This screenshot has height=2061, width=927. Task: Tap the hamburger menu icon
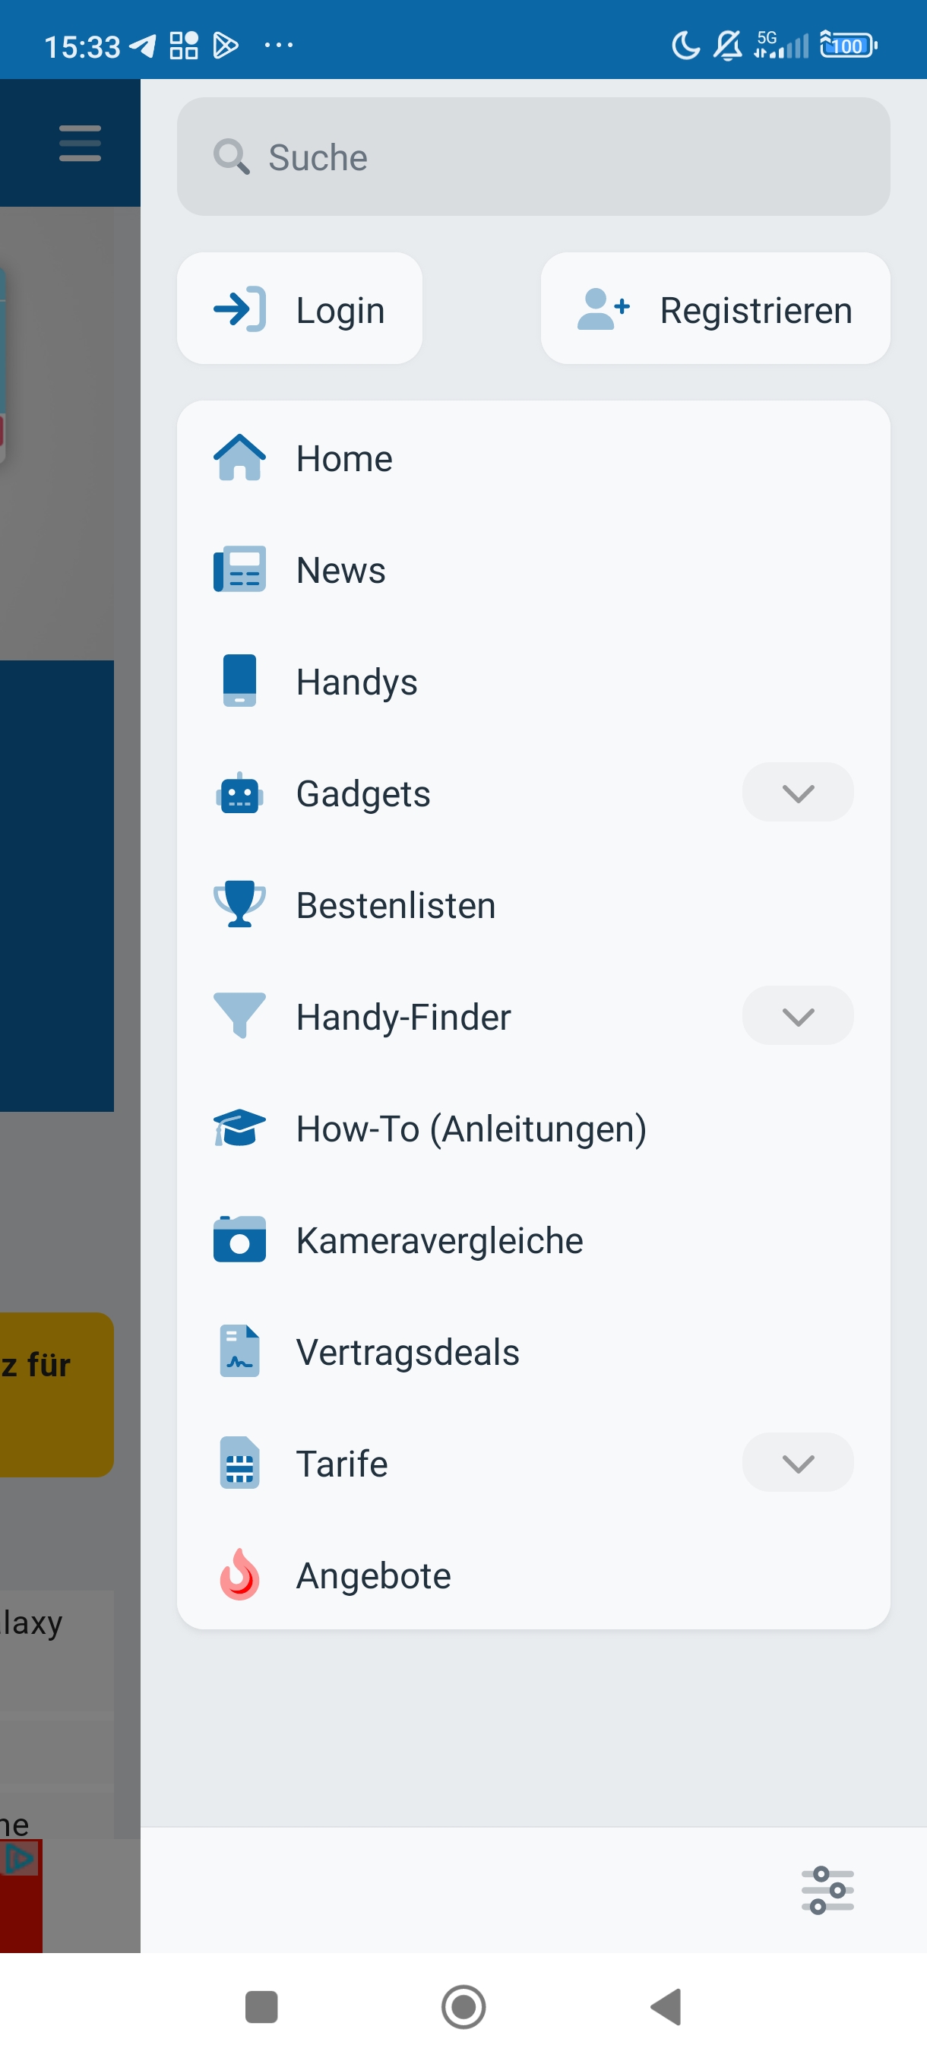click(x=80, y=143)
